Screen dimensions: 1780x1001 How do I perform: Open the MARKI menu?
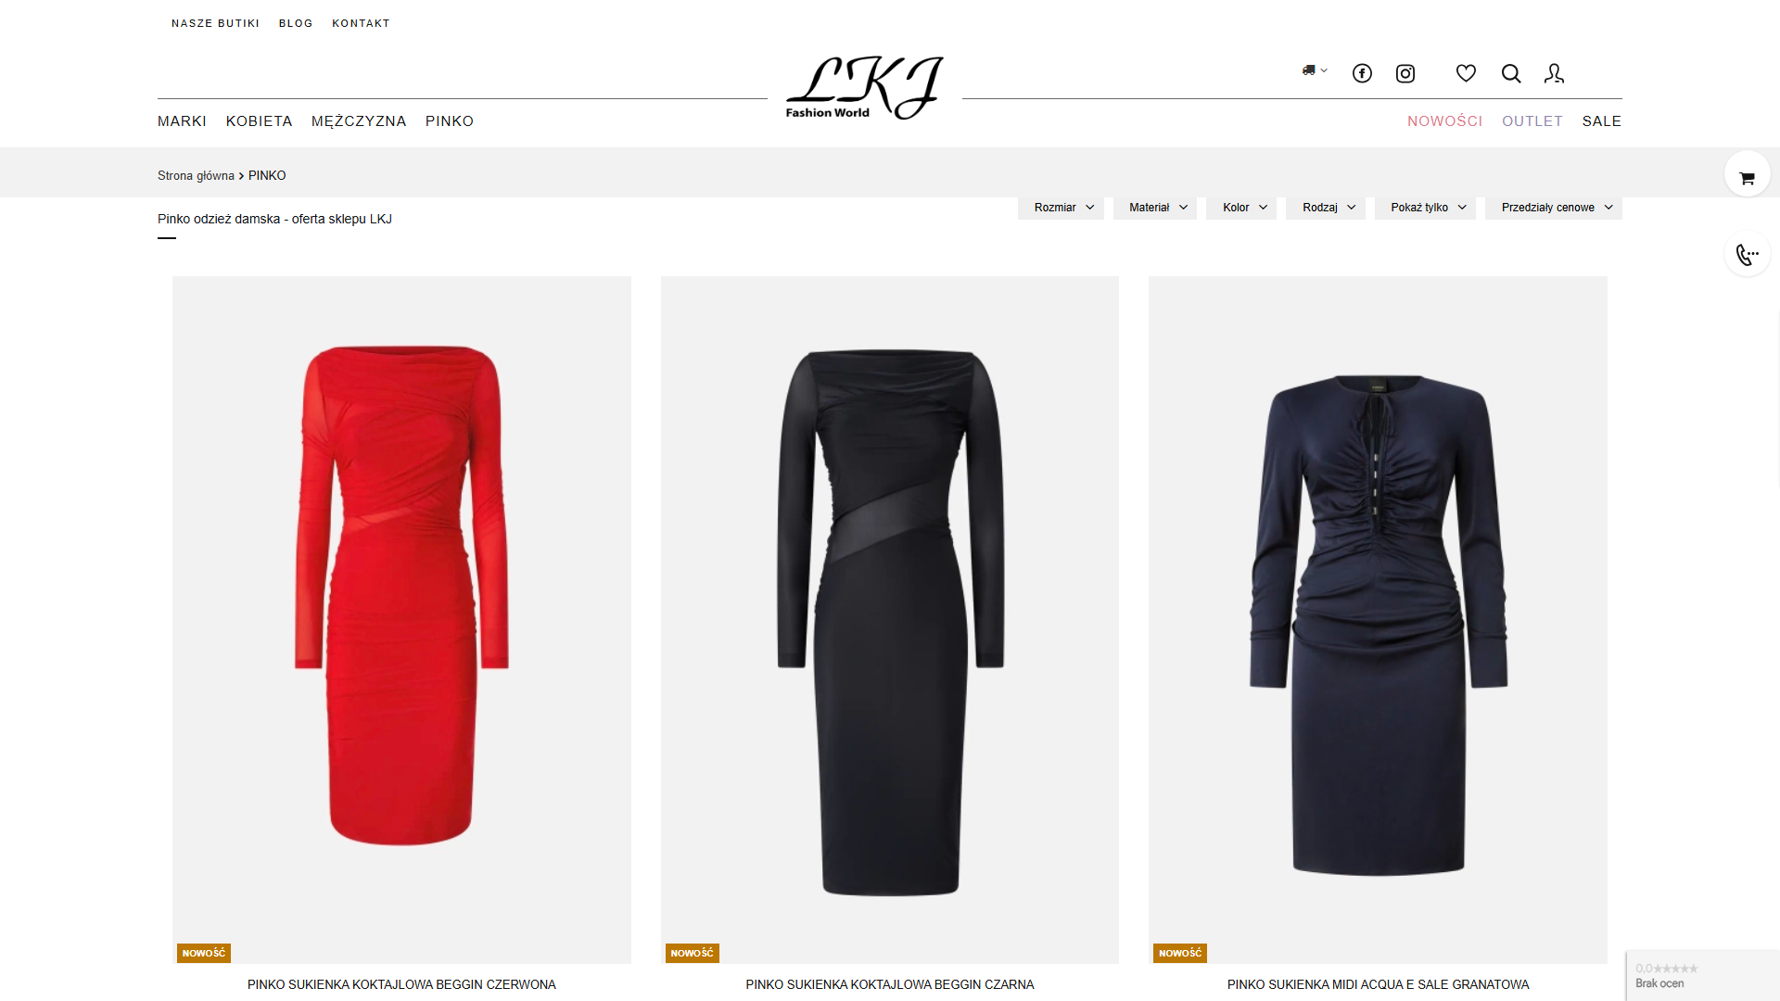click(x=182, y=121)
